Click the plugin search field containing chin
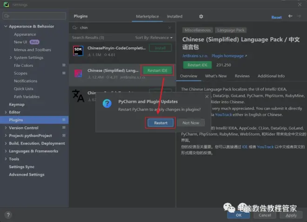This screenshot has height=222, width=307. click(122, 28)
